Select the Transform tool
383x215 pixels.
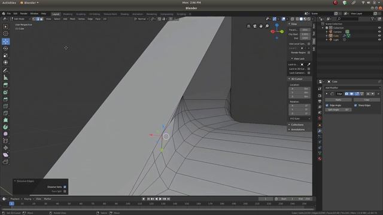(5, 62)
